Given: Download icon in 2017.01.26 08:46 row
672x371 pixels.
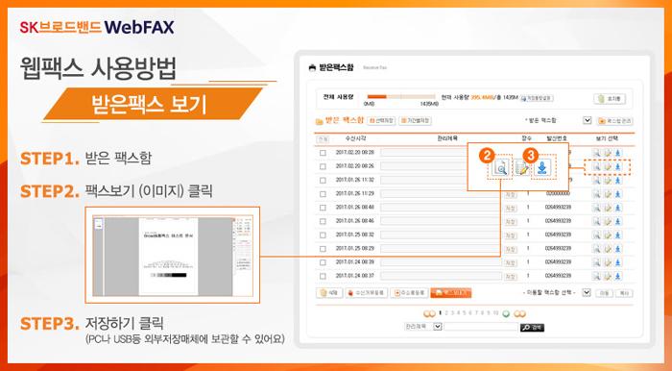Looking at the screenshot, I should coord(617,221).
